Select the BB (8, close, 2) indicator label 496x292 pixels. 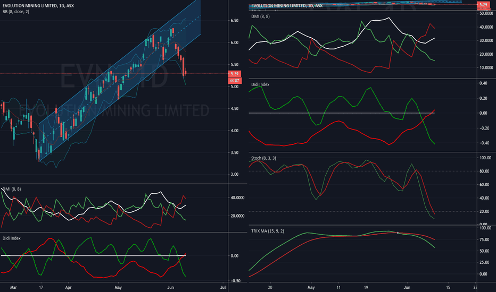click(x=16, y=12)
